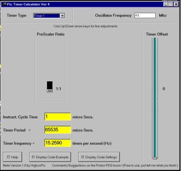Click the Comments/Suggestions Proton PDS forum text
Screen dimensions: 181x171
(115, 166)
